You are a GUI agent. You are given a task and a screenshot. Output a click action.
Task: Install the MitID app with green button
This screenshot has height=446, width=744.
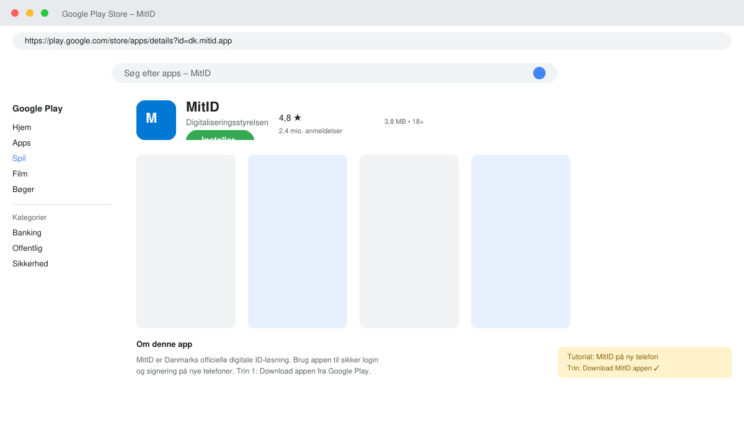(x=220, y=135)
